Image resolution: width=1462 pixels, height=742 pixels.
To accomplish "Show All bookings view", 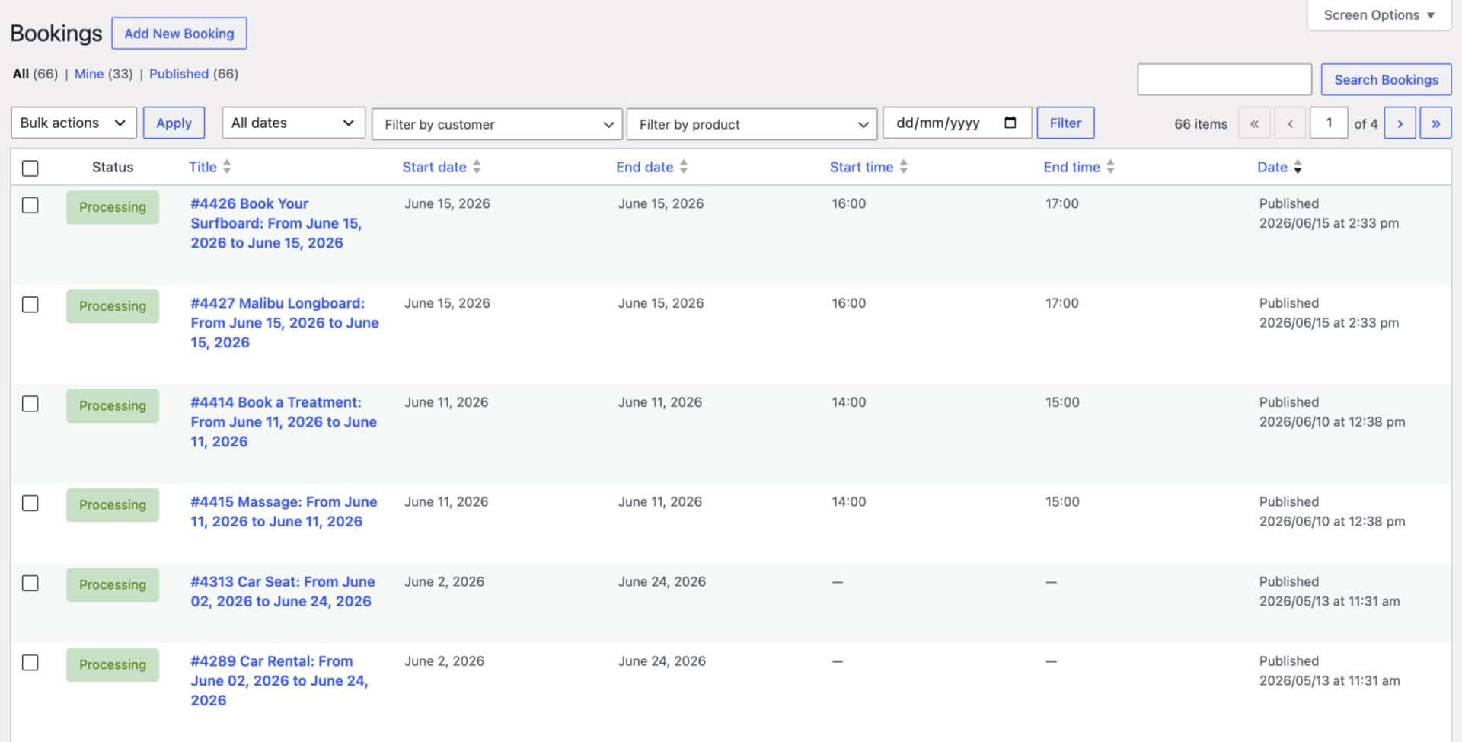I will (21, 74).
